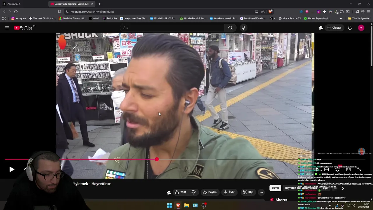The width and height of the screenshot is (373, 210).
Task: Open Brave VPN shield icon
Action: coord(363,12)
